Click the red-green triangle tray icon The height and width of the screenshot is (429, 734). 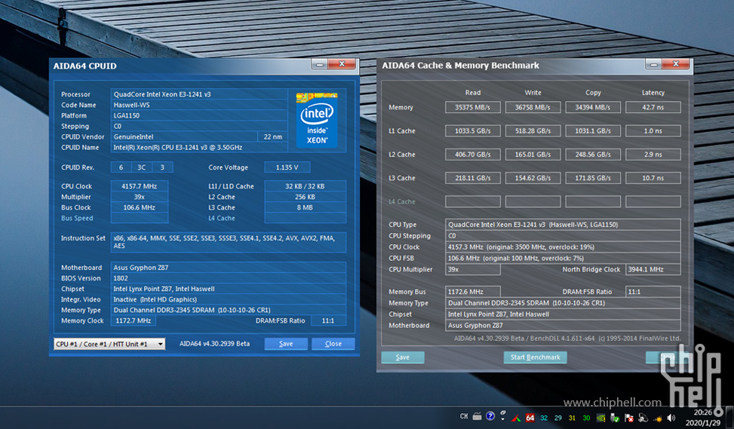[x=516, y=418]
